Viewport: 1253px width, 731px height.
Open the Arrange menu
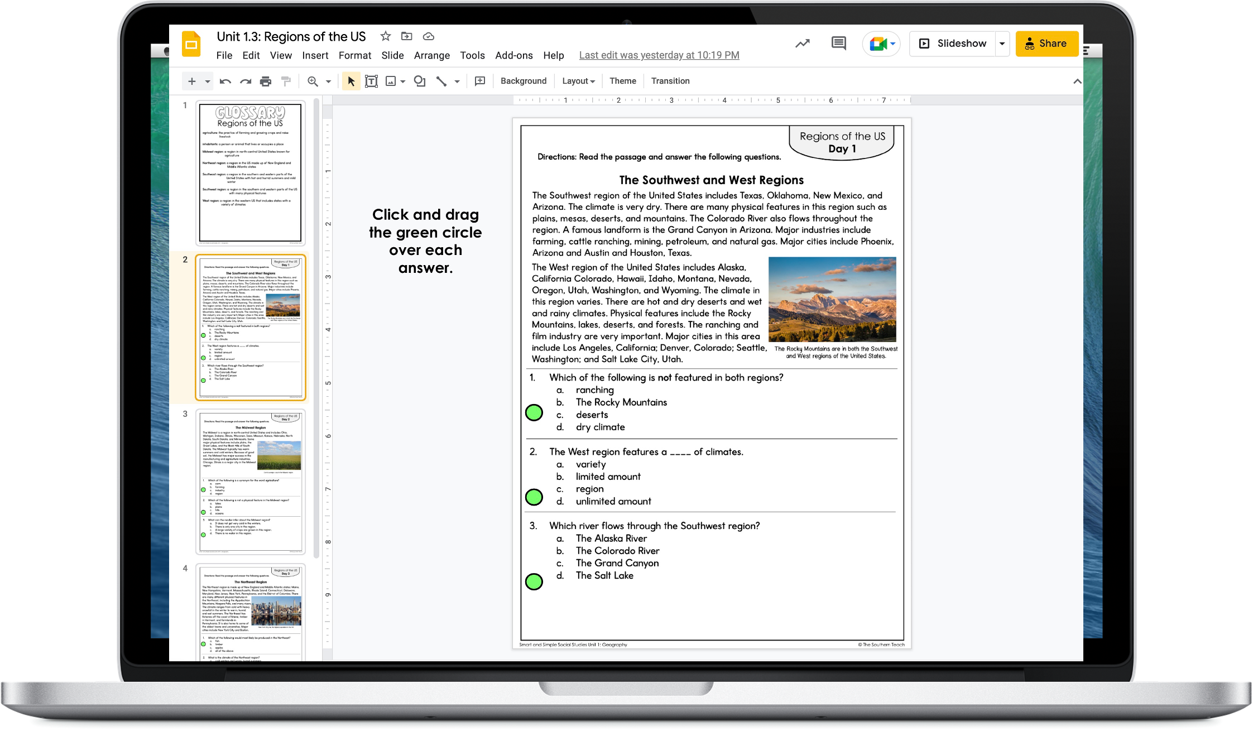[x=431, y=55]
